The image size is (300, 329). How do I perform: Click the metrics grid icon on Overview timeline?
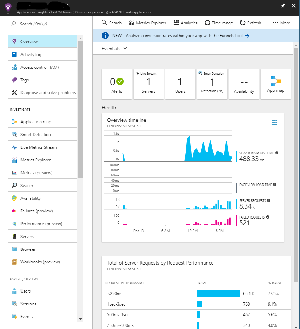(x=274, y=122)
